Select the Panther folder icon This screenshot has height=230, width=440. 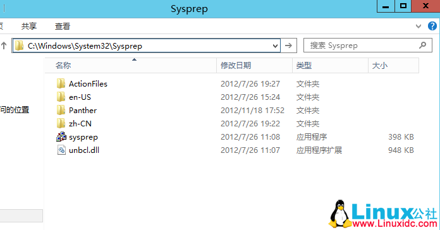(x=61, y=110)
